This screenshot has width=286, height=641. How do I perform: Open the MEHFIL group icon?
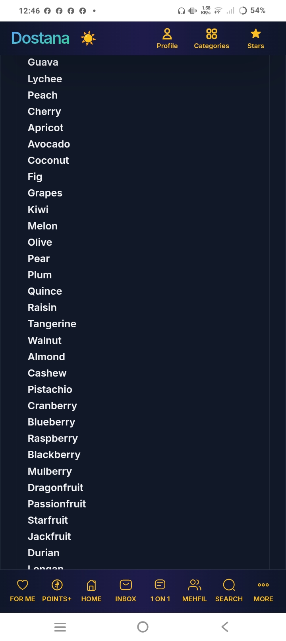click(195, 585)
